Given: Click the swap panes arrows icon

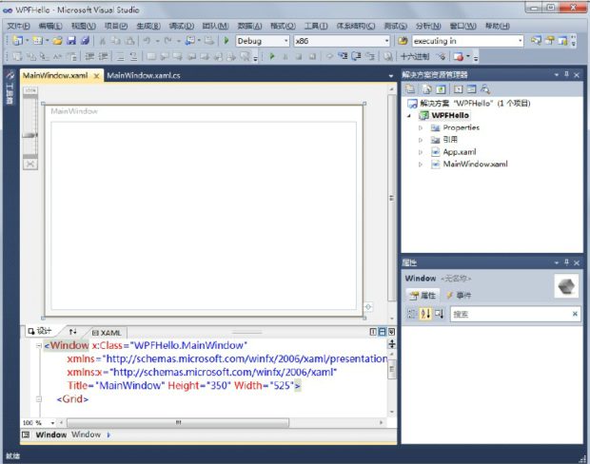Looking at the screenshot, I should pyautogui.click(x=72, y=331).
